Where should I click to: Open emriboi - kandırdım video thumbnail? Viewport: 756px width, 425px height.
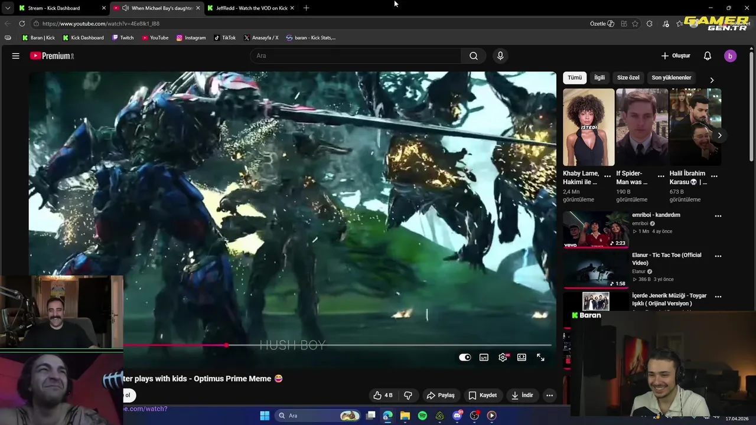(x=595, y=230)
